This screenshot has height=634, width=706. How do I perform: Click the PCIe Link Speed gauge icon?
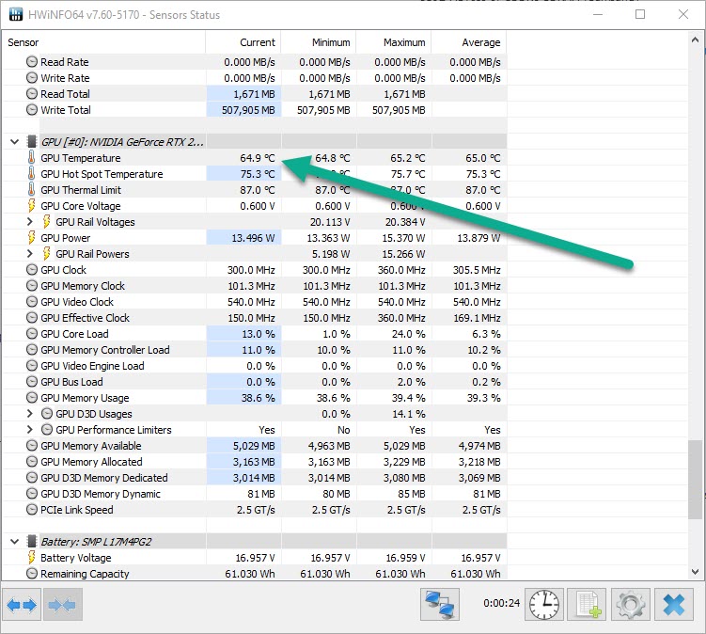tap(32, 510)
